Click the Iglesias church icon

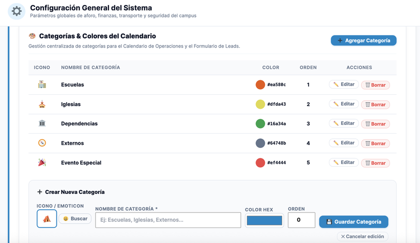42,104
